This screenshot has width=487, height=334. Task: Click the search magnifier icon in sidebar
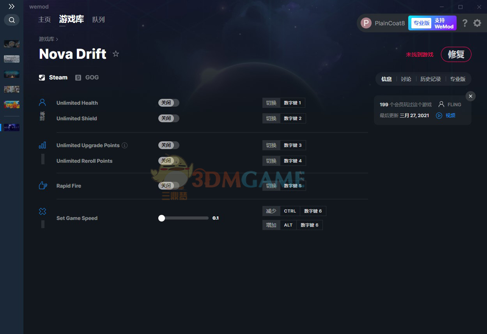pyautogui.click(x=12, y=20)
